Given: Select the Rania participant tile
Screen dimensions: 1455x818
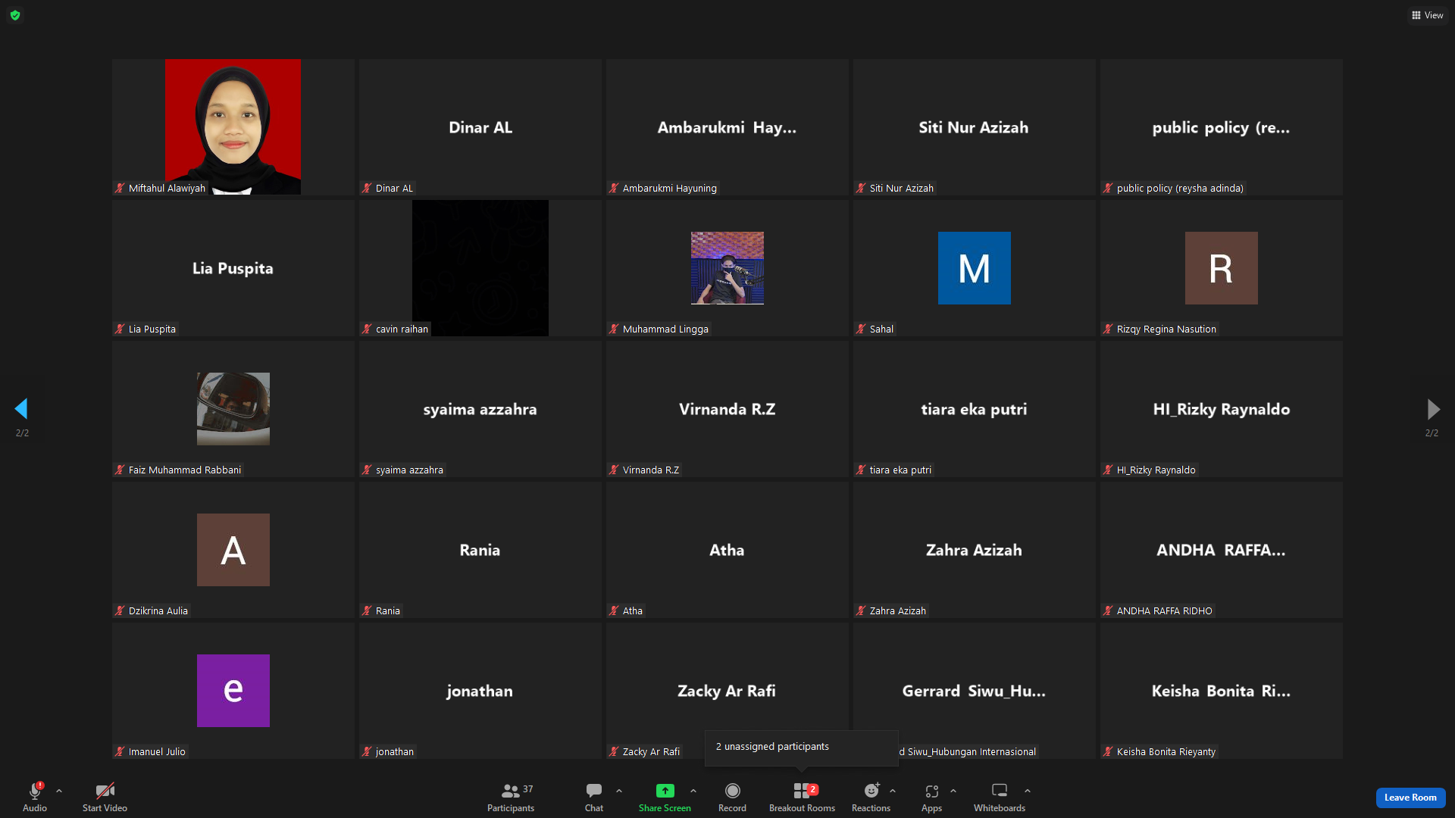Looking at the screenshot, I should (480, 550).
